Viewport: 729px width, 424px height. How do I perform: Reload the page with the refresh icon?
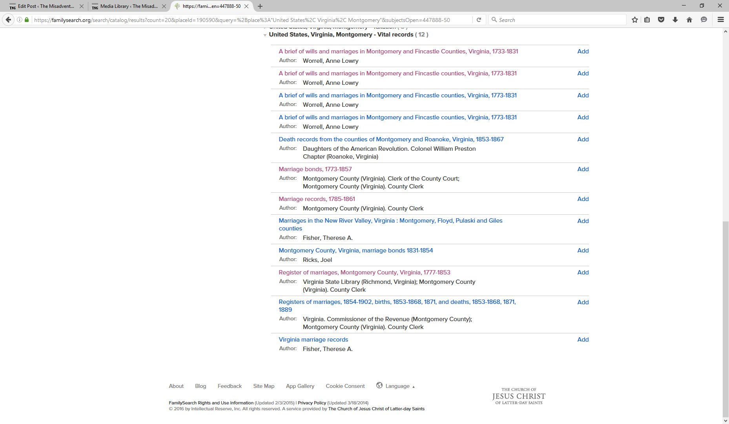[479, 20]
